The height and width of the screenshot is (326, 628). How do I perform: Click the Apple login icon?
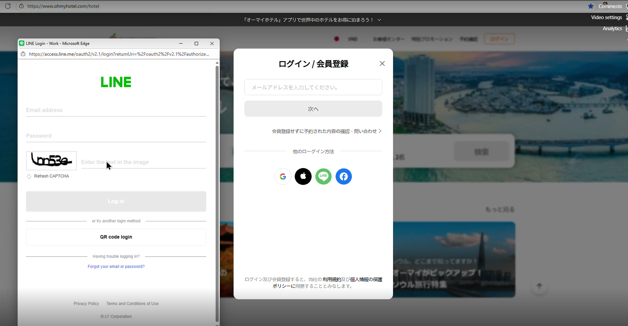click(x=303, y=176)
